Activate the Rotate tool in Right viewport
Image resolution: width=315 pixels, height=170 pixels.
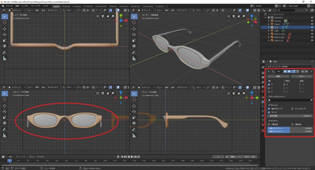point(134,111)
